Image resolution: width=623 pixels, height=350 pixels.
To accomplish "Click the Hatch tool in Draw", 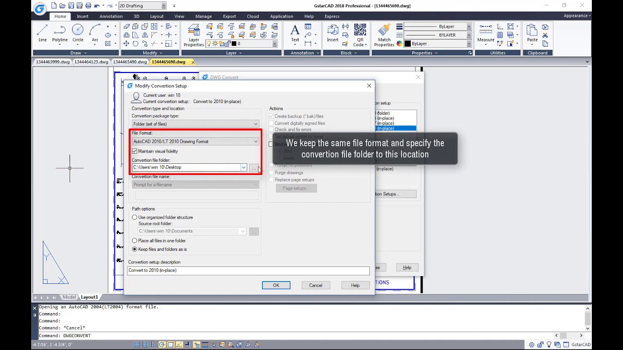I will pyautogui.click(x=108, y=44).
